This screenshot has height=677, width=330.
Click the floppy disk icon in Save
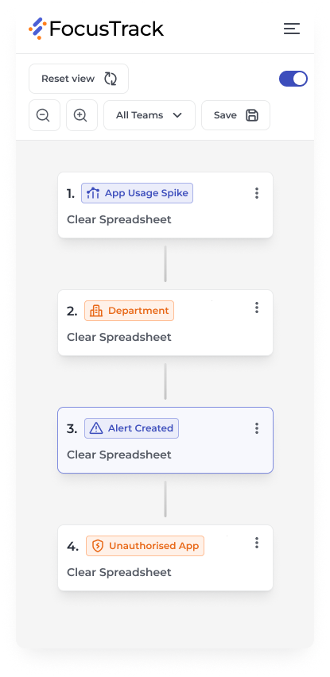pyautogui.click(x=252, y=115)
